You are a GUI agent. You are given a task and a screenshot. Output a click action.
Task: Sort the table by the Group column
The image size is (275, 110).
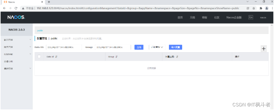[117, 57]
